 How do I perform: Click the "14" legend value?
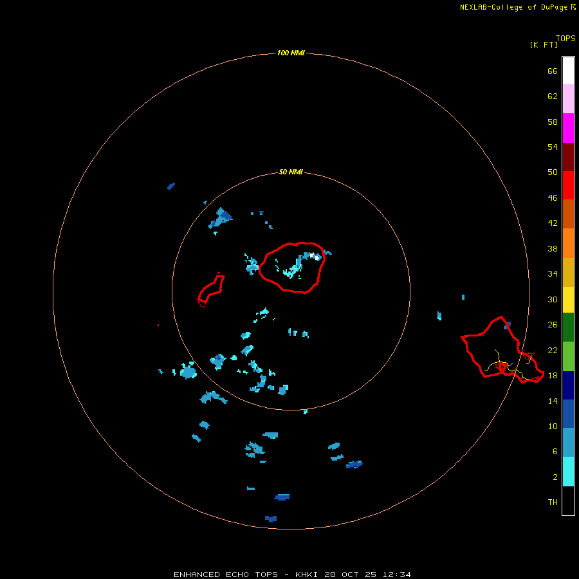[x=553, y=401]
